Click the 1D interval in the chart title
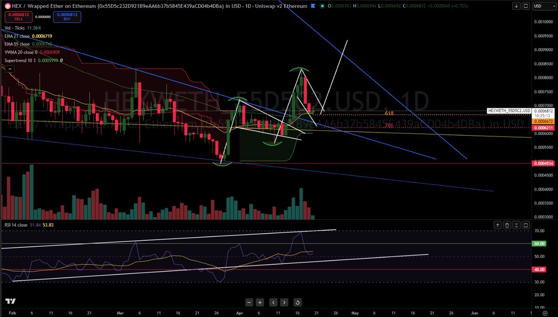Viewport: 558px width, 317px height. pyautogui.click(x=248, y=6)
